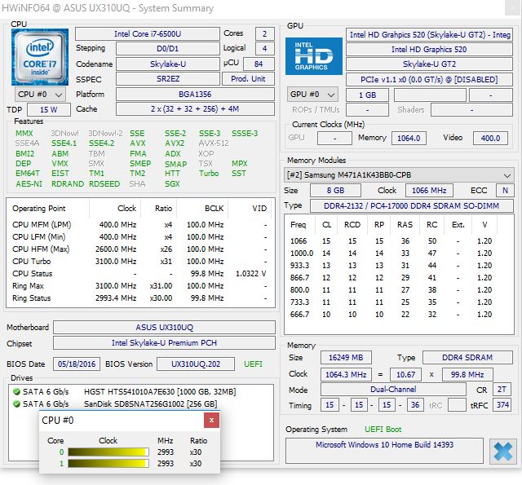Click the TDP 15 W field
Image resolution: width=522 pixels, height=485 pixels.
[x=49, y=109]
